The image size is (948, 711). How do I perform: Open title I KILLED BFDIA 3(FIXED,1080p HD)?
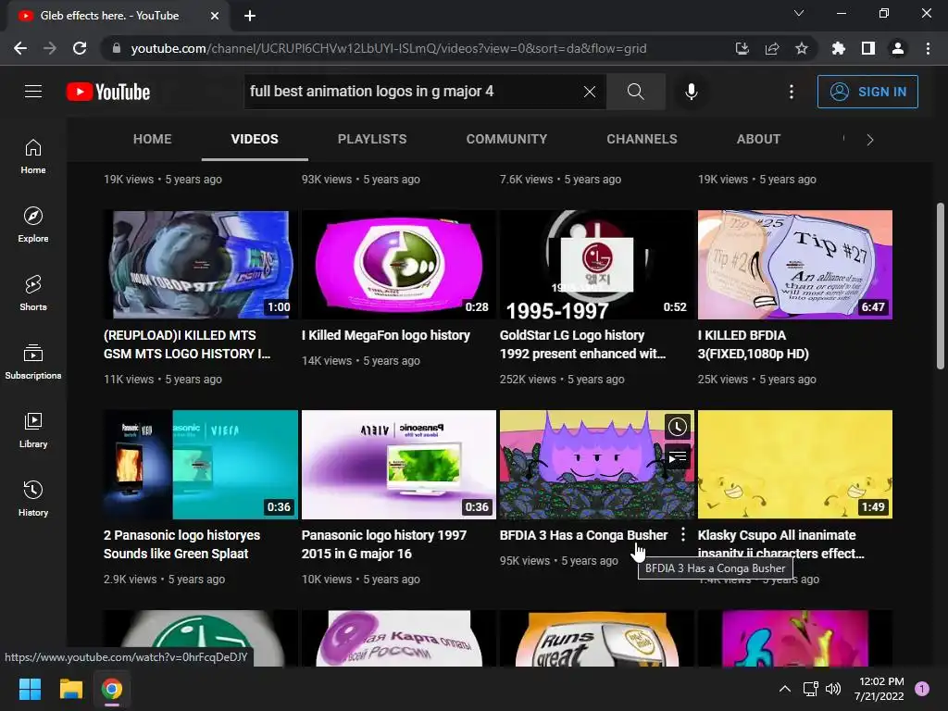(754, 344)
